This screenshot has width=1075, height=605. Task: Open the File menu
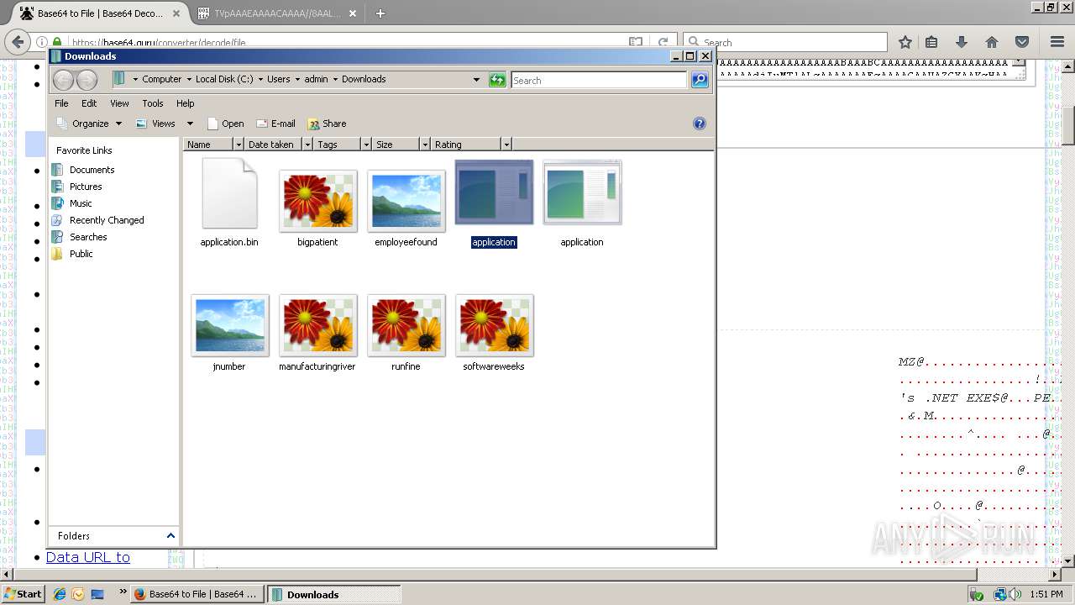coord(61,103)
